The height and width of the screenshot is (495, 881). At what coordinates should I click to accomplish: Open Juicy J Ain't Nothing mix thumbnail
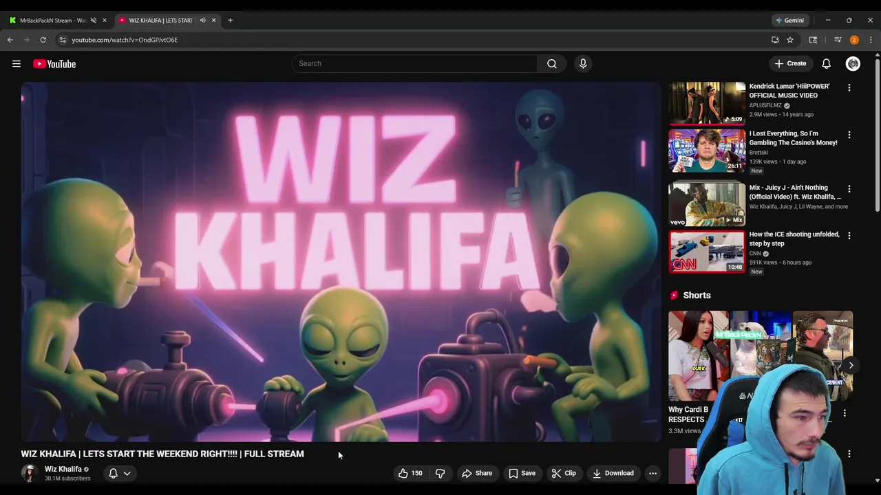(x=707, y=203)
